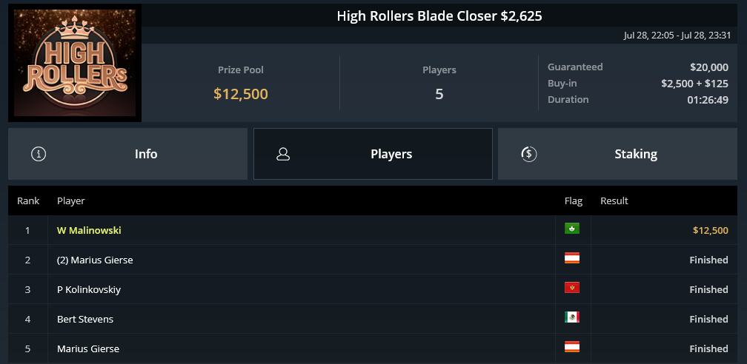Click Bert Stevens' Mexico flag
The width and height of the screenshot is (747, 364).
coord(572,317)
